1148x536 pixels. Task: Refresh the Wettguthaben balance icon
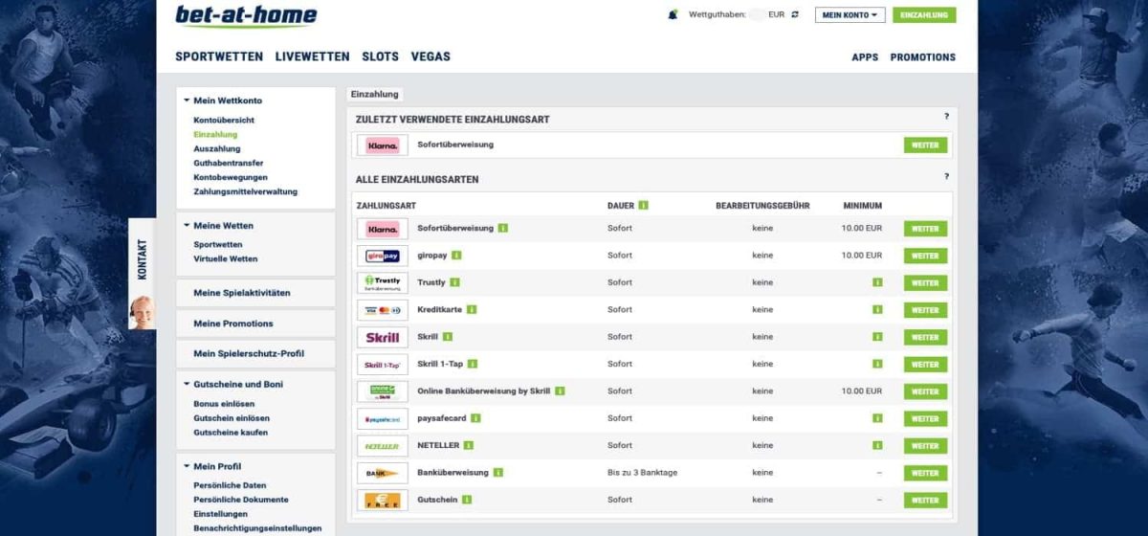[x=795, y=14]
